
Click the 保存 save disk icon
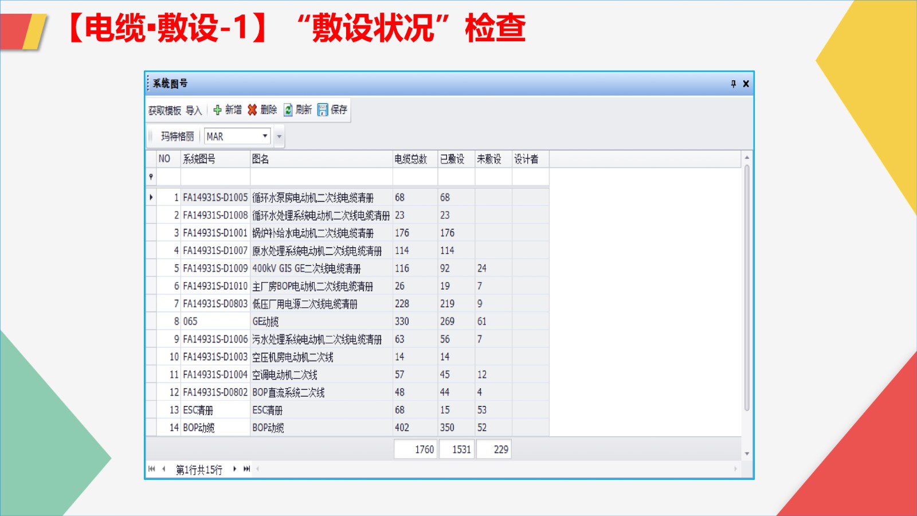(x=323, y=110)
